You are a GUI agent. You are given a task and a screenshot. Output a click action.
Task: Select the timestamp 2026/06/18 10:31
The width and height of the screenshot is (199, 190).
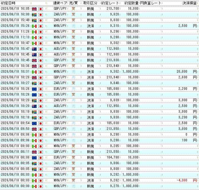[x=15, y=72]
